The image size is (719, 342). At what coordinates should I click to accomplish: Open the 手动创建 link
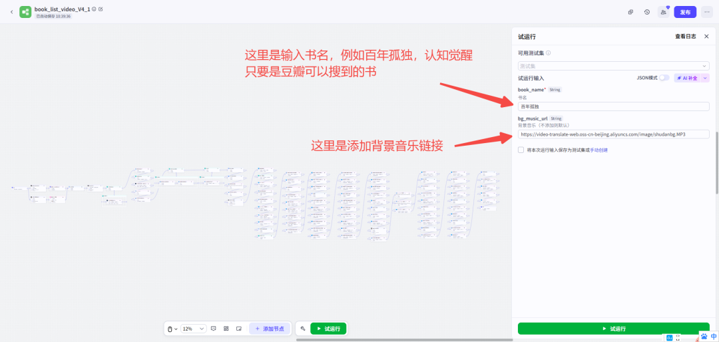pos(599,150)
